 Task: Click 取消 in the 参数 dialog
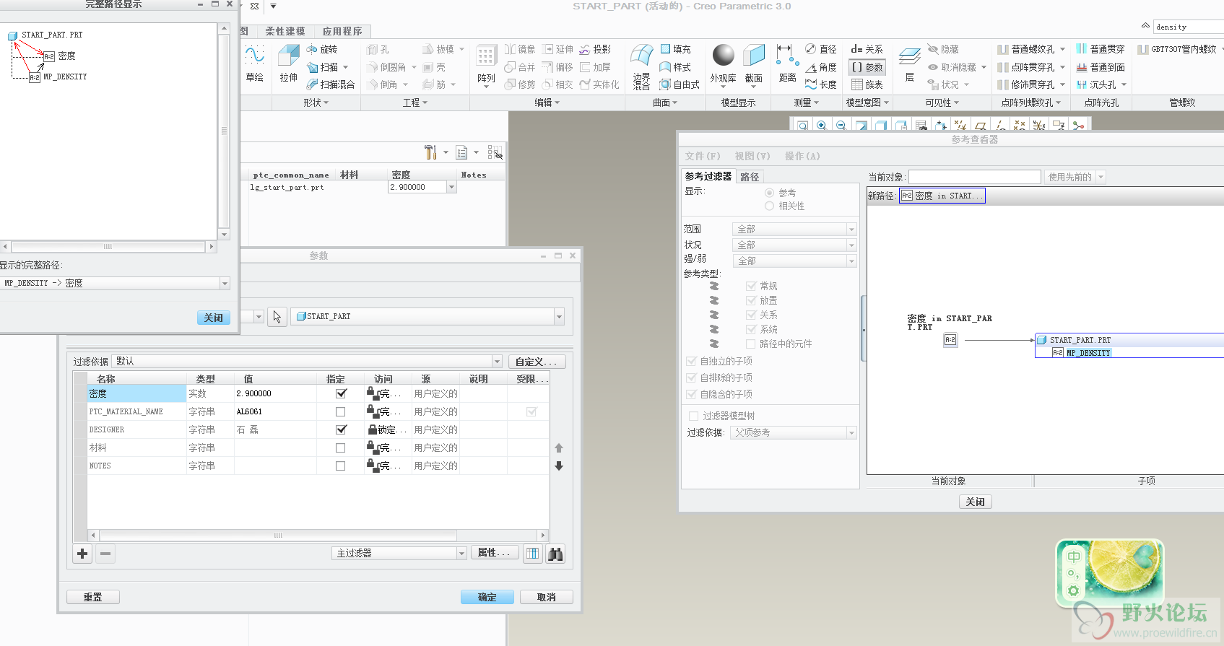pos(547,598)
